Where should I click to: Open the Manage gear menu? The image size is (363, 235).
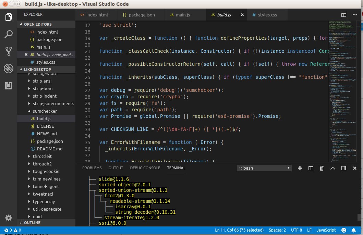pos(9,218)
